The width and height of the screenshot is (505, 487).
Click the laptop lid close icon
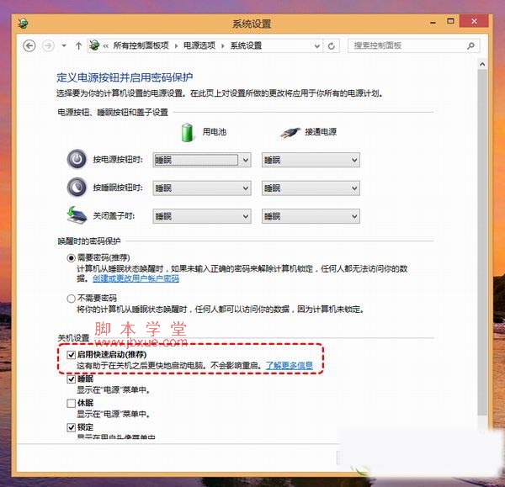[x=77, y=215]
